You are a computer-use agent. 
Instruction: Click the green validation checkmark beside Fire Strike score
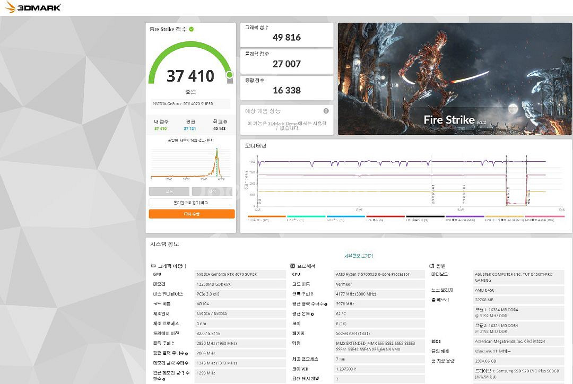click(x=191, y=30)
